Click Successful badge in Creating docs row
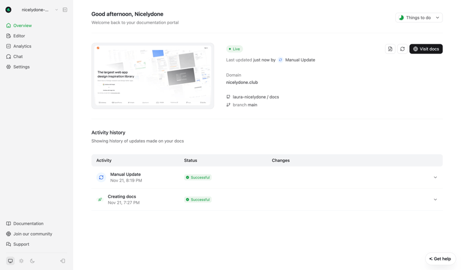This screenshot has height=270, width=461. click(198, 200)
